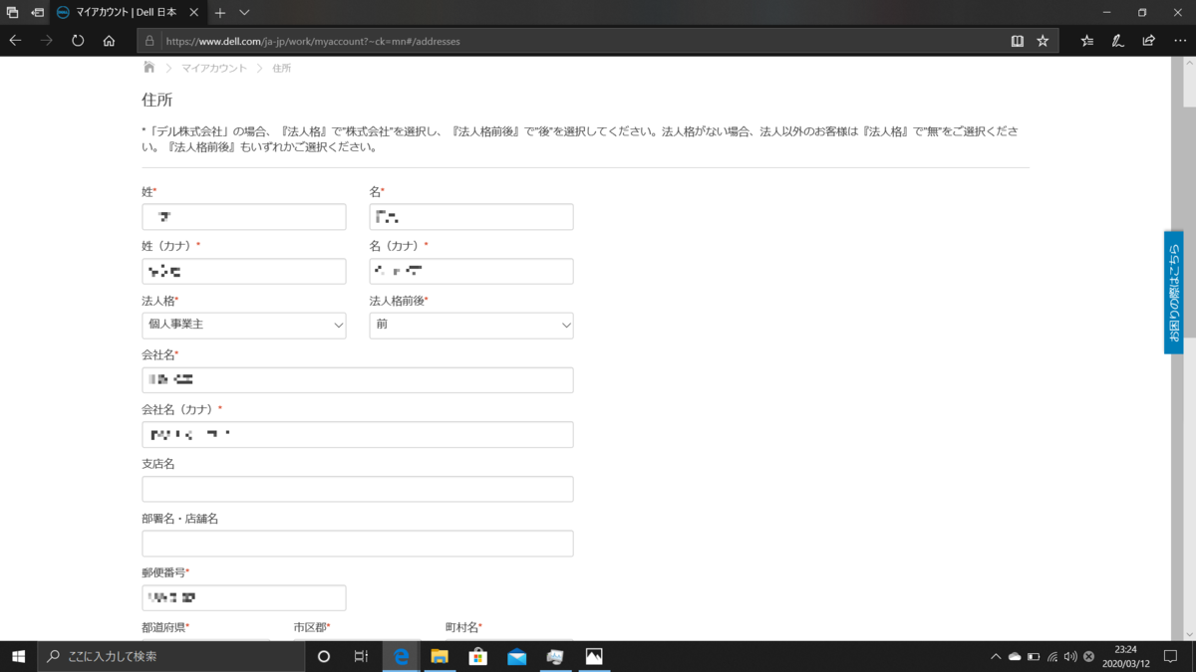The height and width of the screenshot is (672, 1196).
Task: Share the current webpage
Action: [1149, 41]
